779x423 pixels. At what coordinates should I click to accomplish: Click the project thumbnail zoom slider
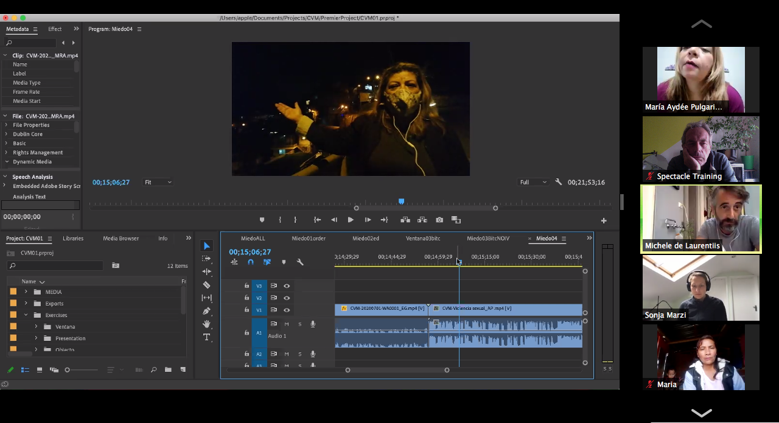(x=68, y=370)
